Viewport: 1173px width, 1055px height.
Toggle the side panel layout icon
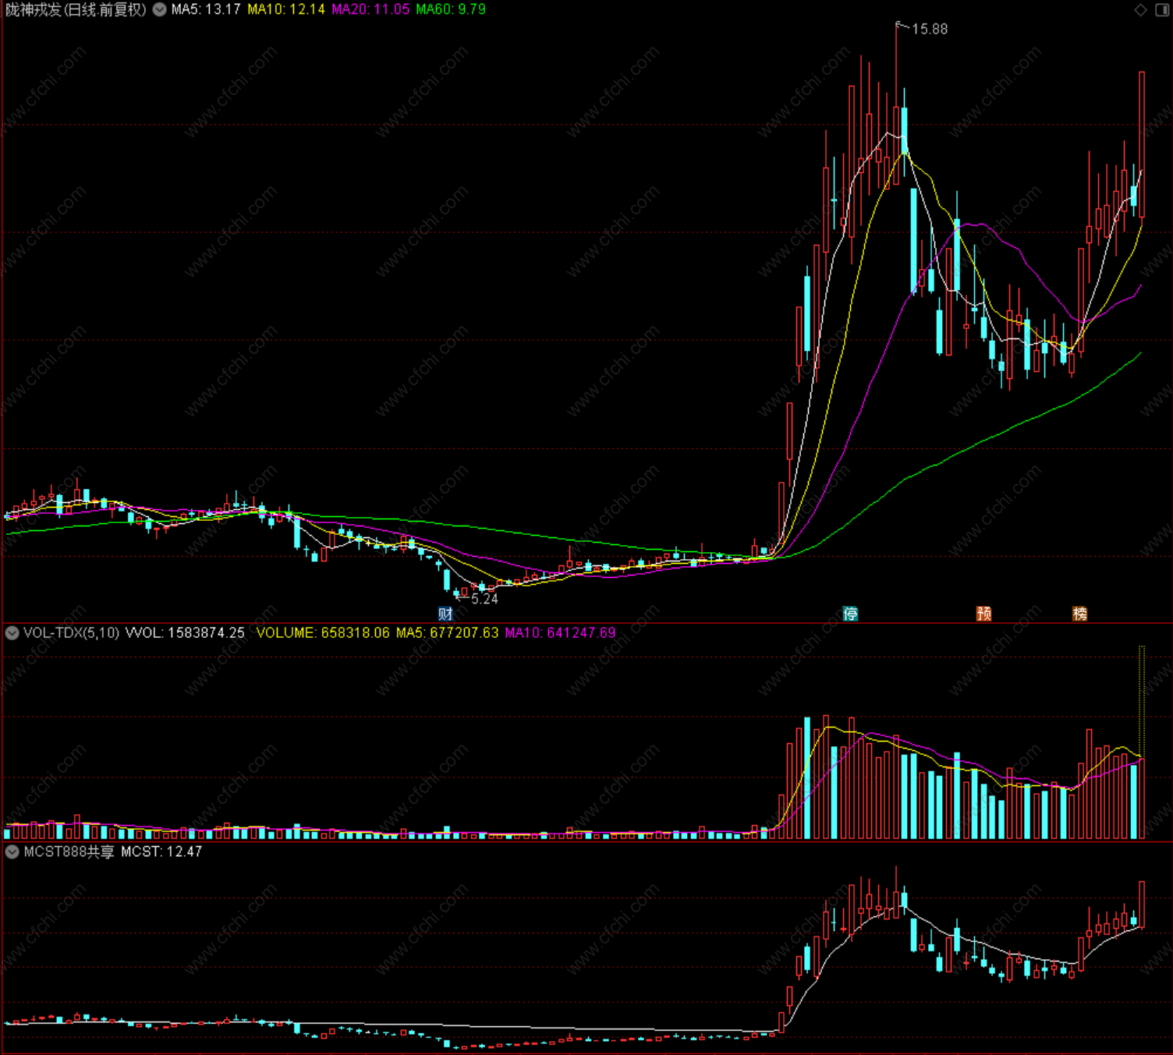(1161, 9)
